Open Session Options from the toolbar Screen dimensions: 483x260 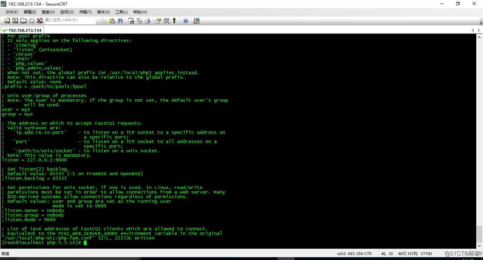pos(158,21)
